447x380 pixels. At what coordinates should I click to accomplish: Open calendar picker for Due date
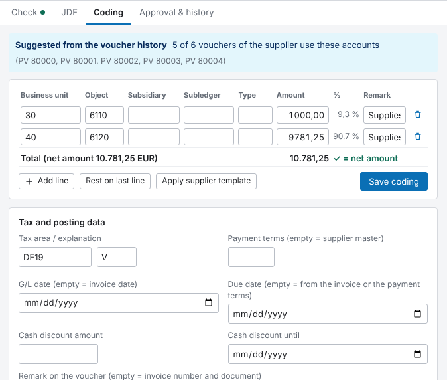point(417,314)
